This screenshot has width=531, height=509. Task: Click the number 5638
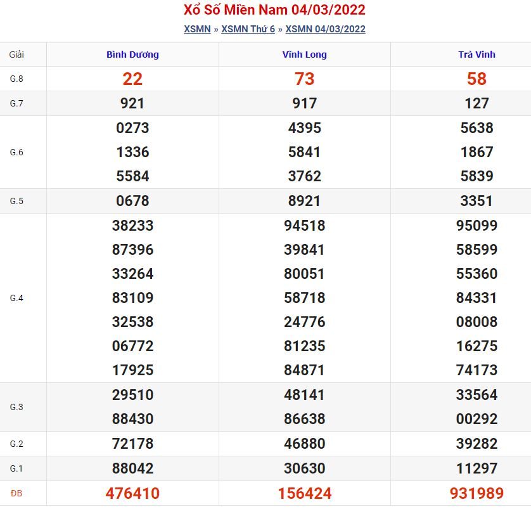coord(477,128)
